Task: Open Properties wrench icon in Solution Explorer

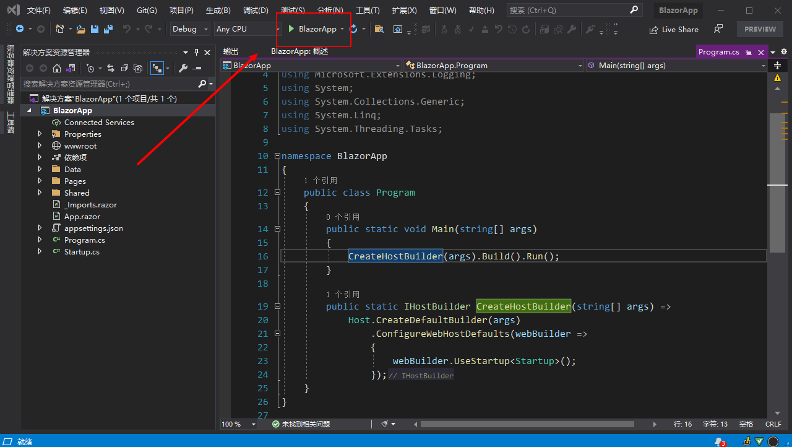Action: (x=183, y=68)
